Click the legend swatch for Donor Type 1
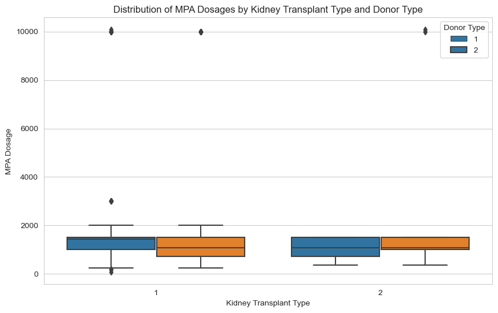This screenshot has height=313, width=498. click(459, 39)
